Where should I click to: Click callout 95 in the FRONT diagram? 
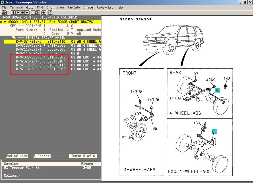155,128
